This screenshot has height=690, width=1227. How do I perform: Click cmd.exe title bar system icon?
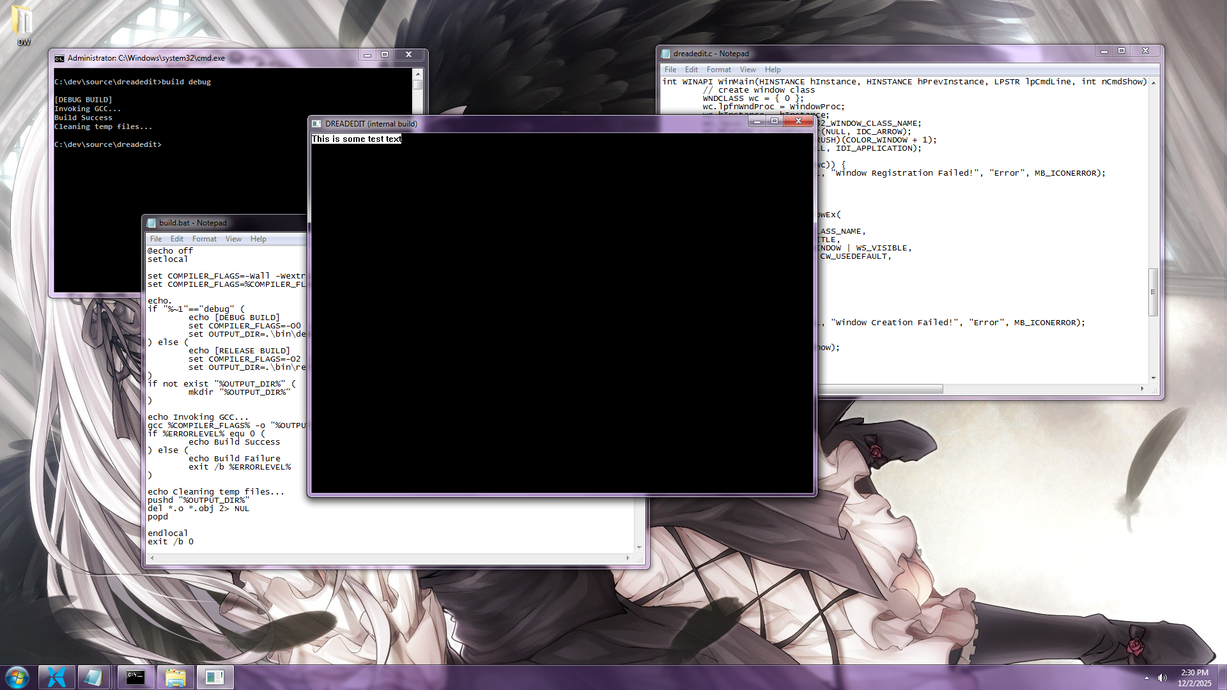59,58
